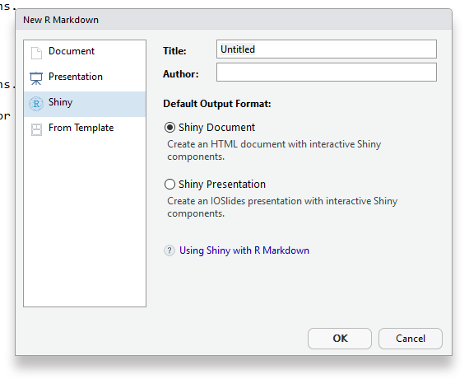The width and height of the screenshot is (469, 379).
Task: Click the Title: label
Action: (174, 50)
